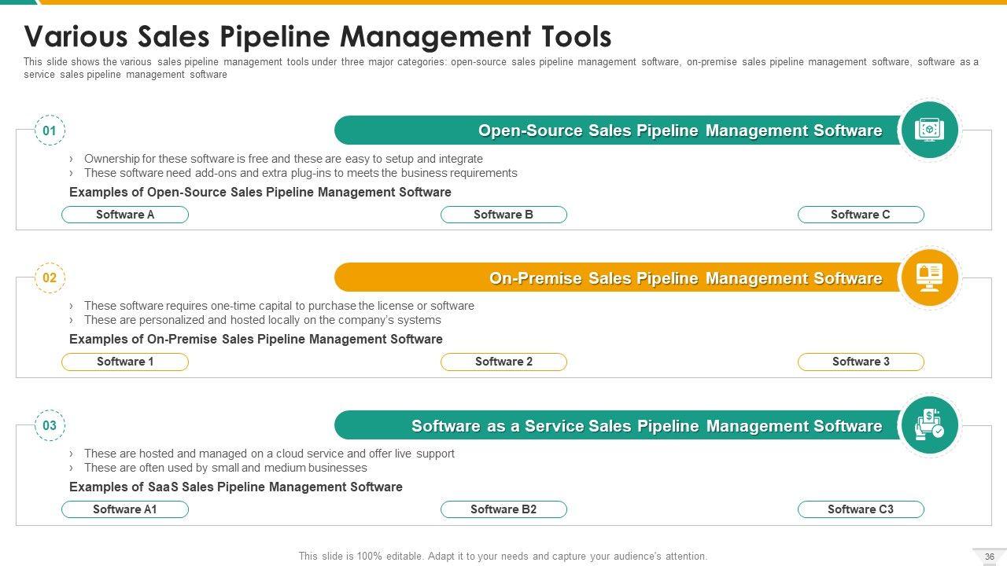Viewport: 1007px width, 566px height.
Task: Select the slide title Various Sales Pipeline
Action: [318, 37]
